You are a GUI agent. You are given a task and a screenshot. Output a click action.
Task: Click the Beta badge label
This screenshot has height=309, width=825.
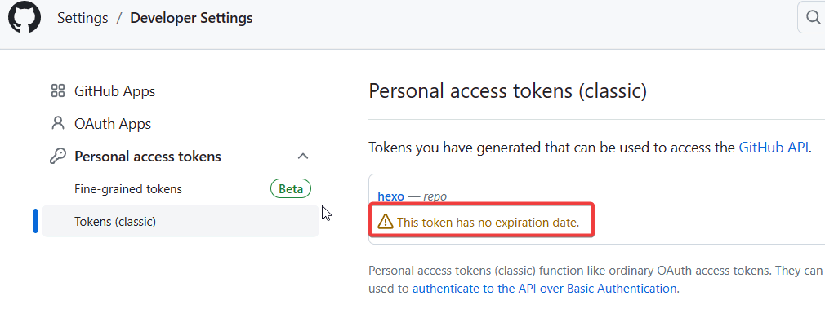[291, 188]
